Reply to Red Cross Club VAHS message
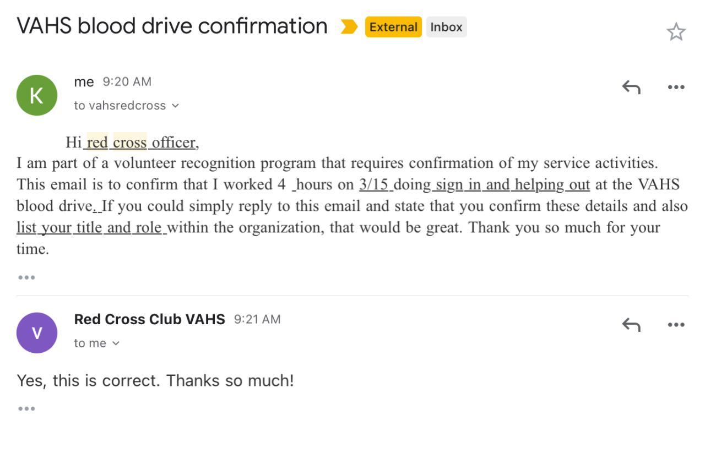 tap(631, 325)
